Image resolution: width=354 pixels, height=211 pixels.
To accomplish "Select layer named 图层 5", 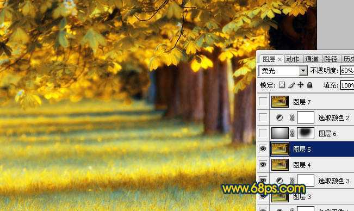I will pos(302,149).
